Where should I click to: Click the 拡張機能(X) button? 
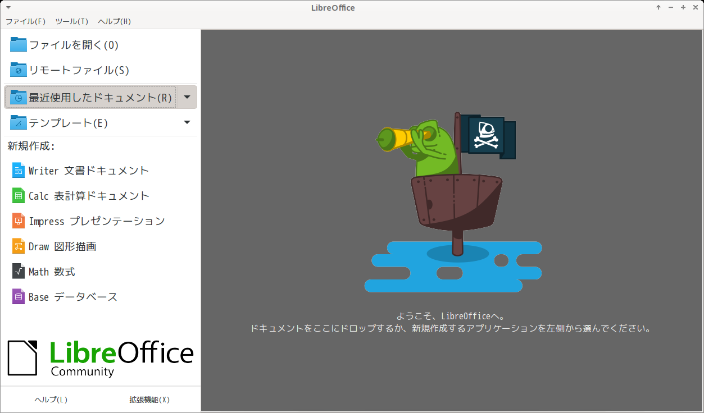click(x=149, y=400)
